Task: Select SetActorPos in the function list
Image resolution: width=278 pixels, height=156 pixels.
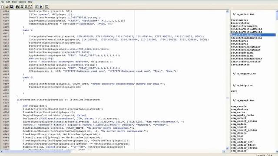Action: tap(239, 41)
